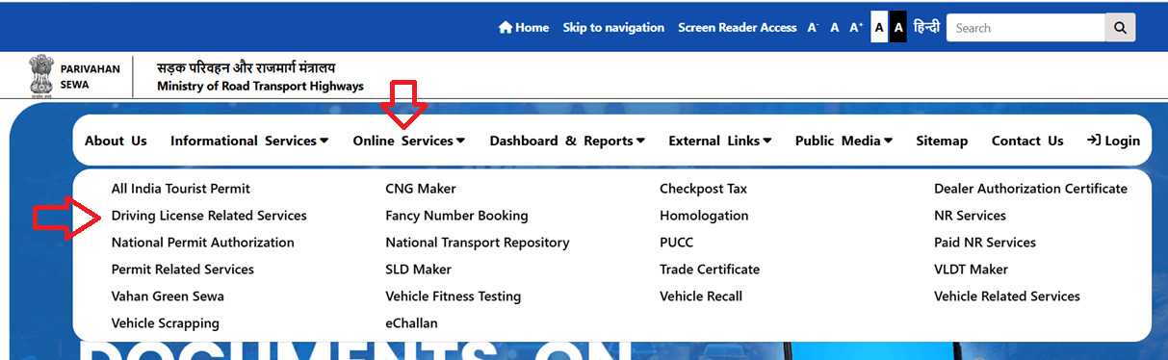The image size is (1168, 360).
Task: Expand External Links dropdown
Action: [x=720, y=141]
